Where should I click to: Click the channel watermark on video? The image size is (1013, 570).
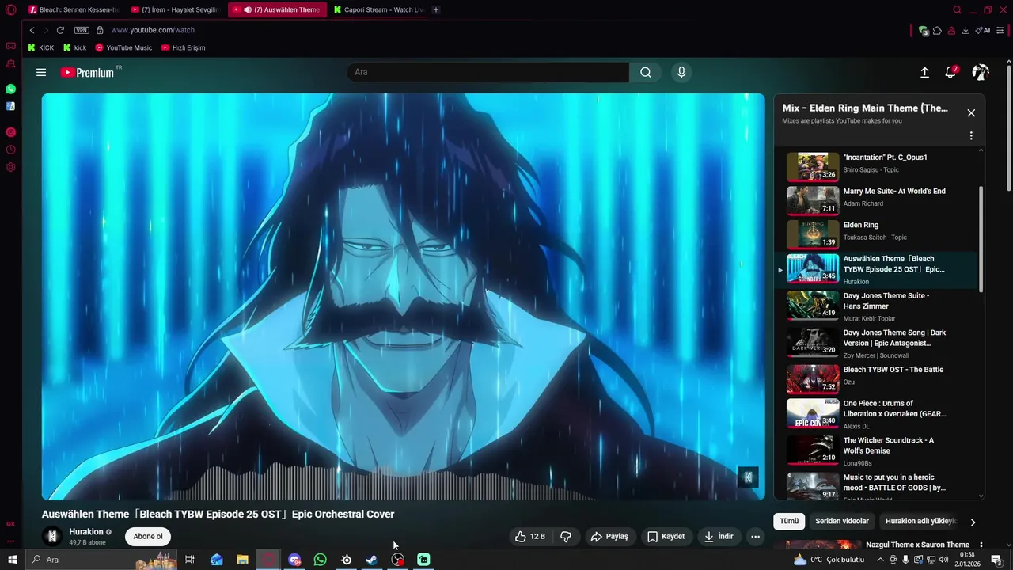(x=748, y=477)
